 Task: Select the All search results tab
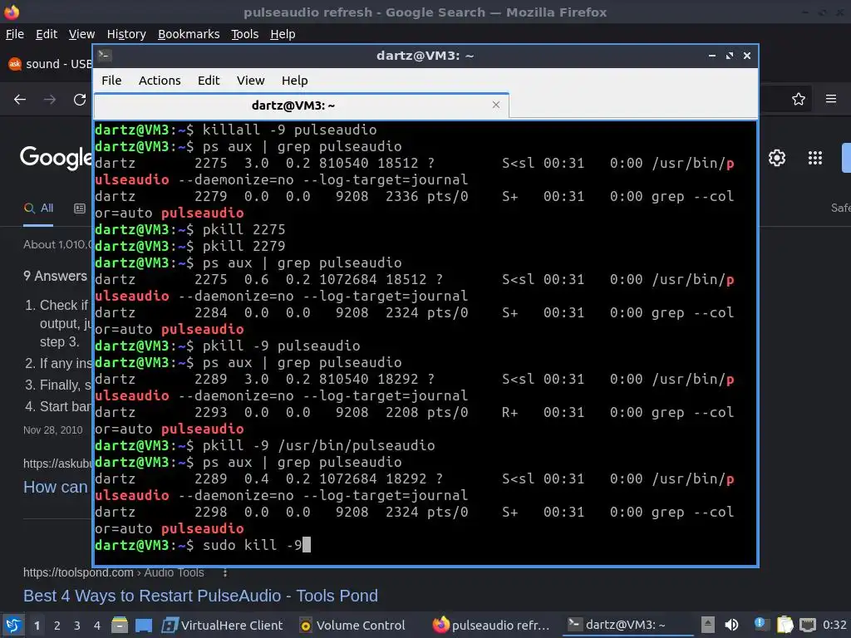pyautogui.click(x=38, y=209)
